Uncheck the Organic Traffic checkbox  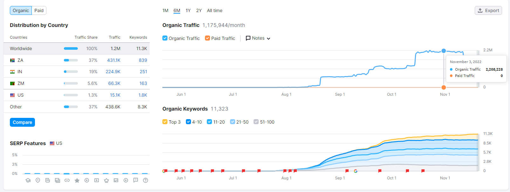(x=165, y=38)
